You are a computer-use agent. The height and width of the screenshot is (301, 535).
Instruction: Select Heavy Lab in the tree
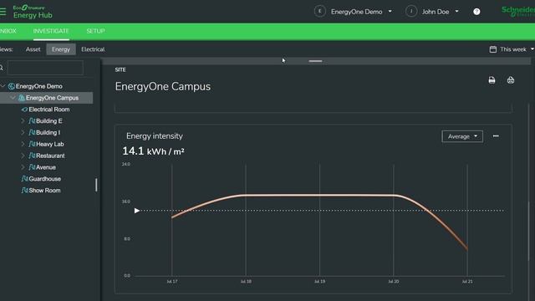(50, 144)
